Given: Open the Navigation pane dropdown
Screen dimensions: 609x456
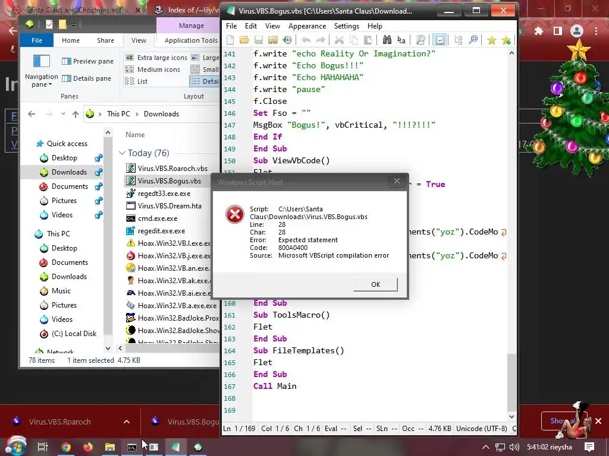Looking at the screenshot, I should pyautogui.click(x=42, y=81).
